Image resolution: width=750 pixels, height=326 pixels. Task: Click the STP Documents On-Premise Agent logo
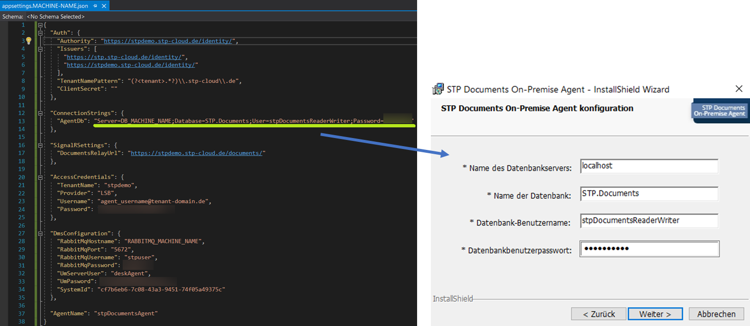click(720, 110)
